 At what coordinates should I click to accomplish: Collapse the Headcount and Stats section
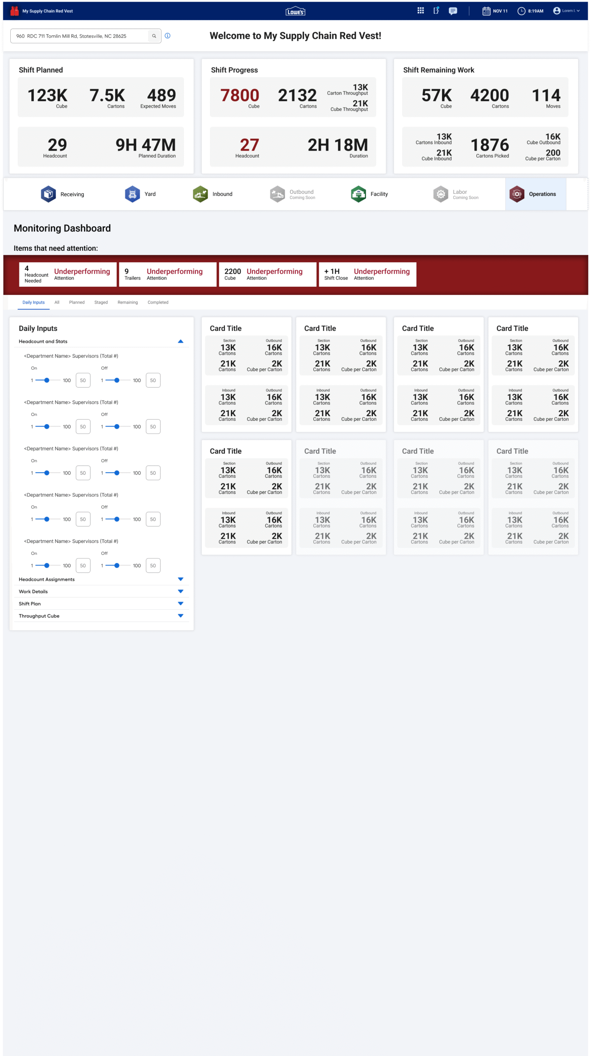point(180,342)
